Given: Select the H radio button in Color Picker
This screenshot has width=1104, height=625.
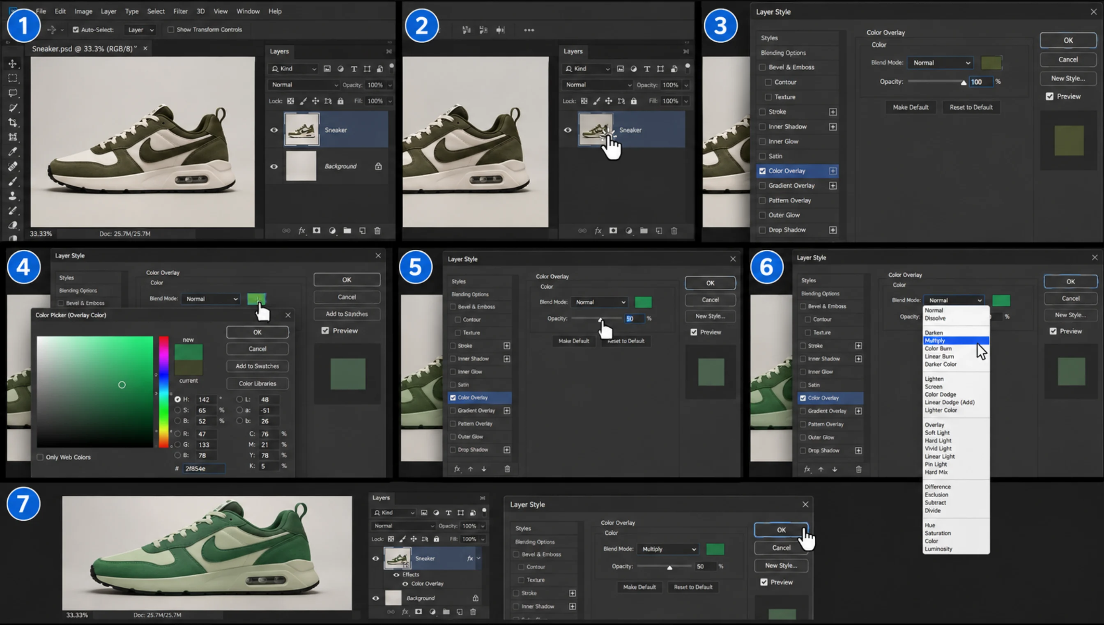Looking at the screenshot, I should pos(178,399).
